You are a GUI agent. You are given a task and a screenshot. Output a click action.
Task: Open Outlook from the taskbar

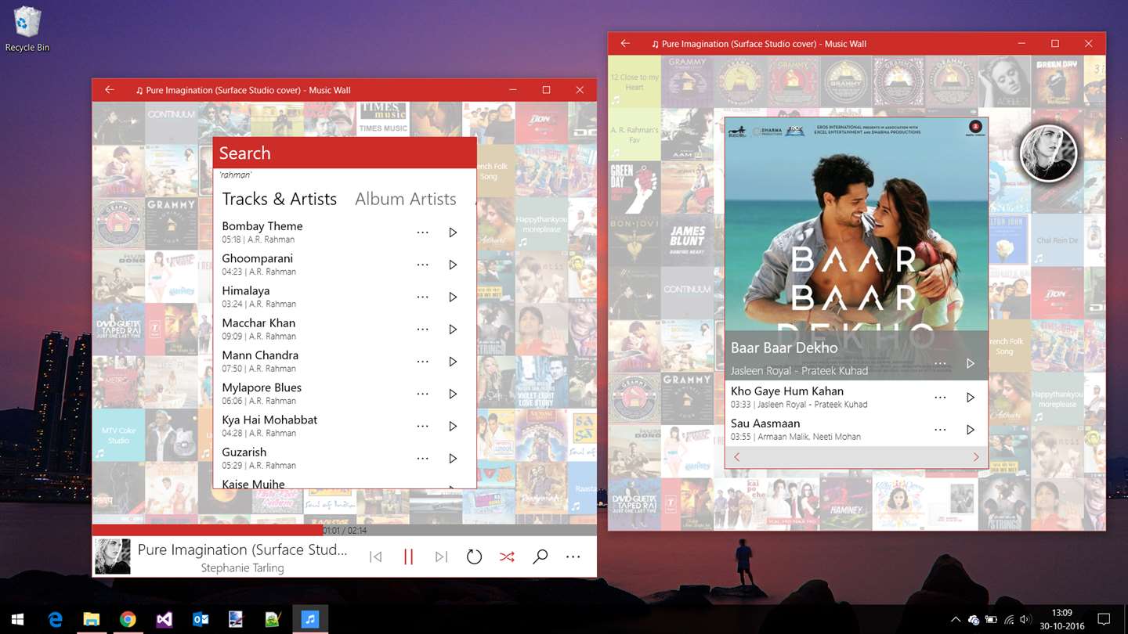pos(200,619)
